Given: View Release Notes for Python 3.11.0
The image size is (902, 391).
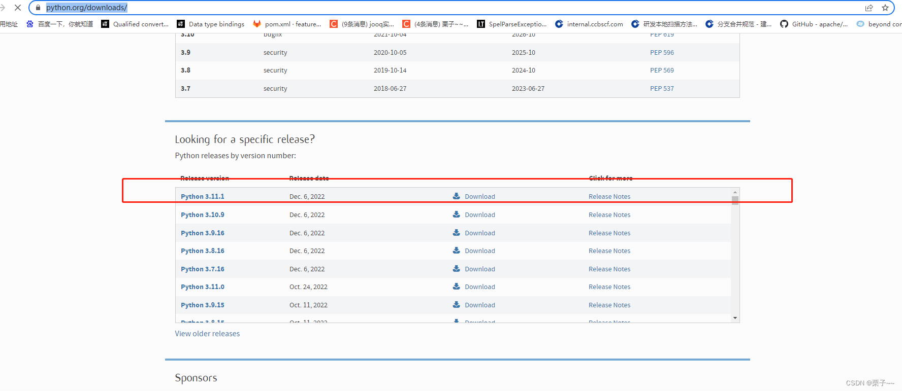Looking at the screenshot, I should coord(609,287).
